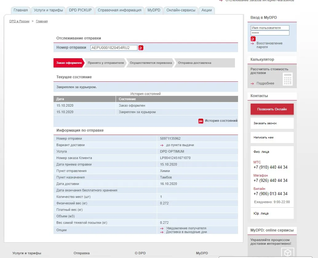Focus the password field
The image size is (318, 258).
click(x=270, y=33)
